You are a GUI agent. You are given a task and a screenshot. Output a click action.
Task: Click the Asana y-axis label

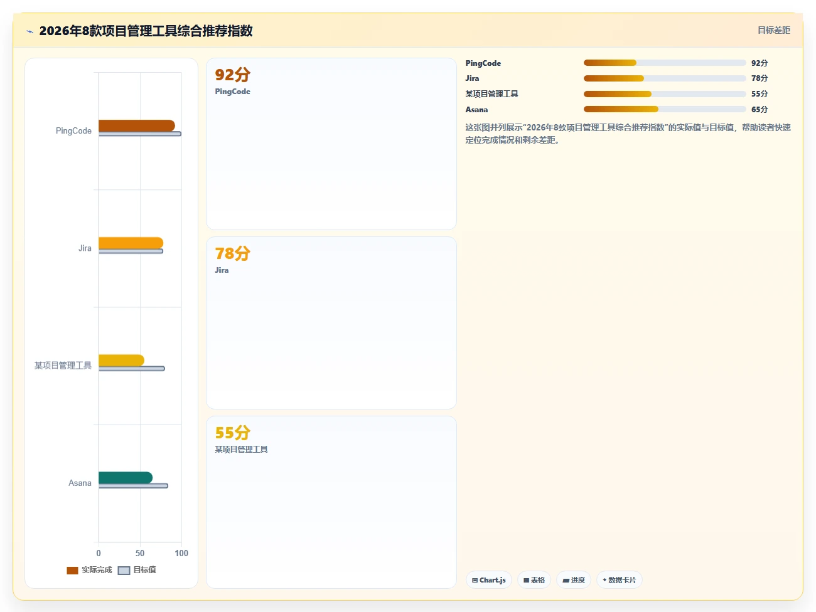[80, 483]
